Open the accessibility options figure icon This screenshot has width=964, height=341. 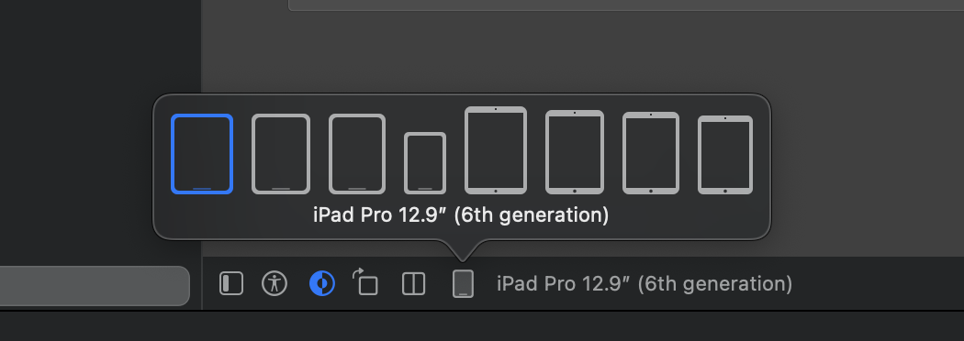pos(275,284)
